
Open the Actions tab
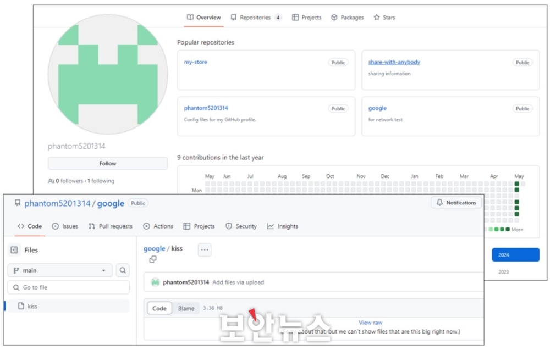158,226
